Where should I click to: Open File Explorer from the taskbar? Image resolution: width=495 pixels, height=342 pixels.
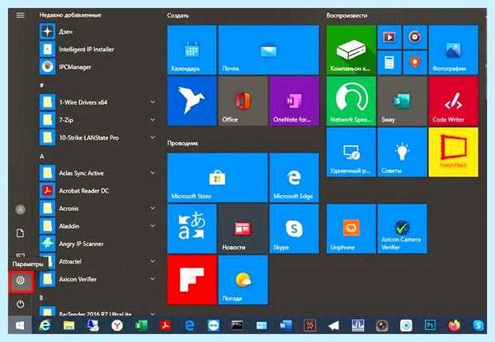[x=68, y=325]
